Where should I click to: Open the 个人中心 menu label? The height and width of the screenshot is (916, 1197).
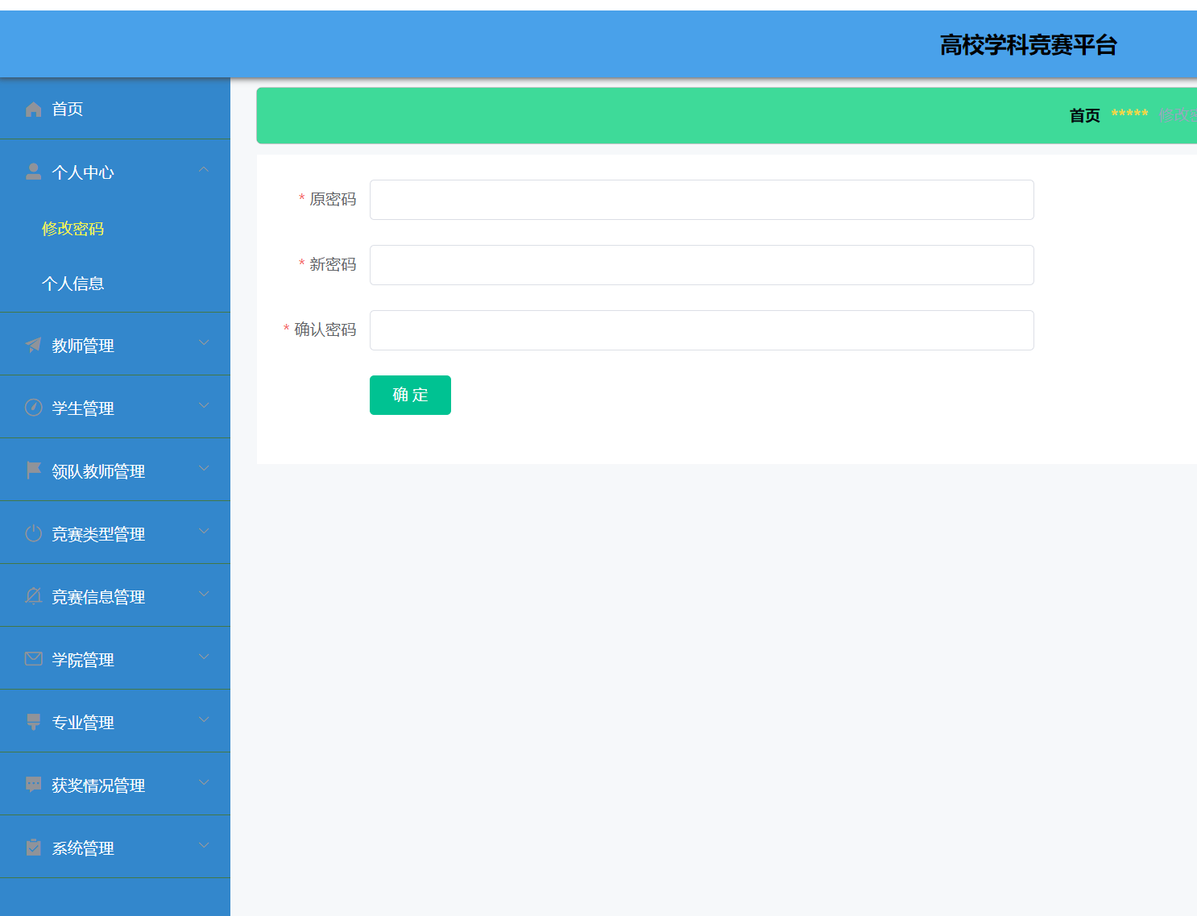coord(83,172)
